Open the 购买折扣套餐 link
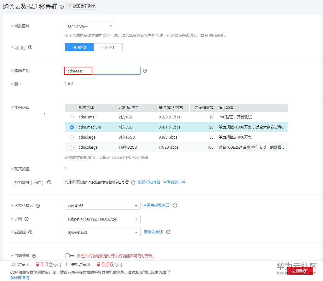This screenshot has width=323, height=281. pyautogui.click(x=149, y=182)
